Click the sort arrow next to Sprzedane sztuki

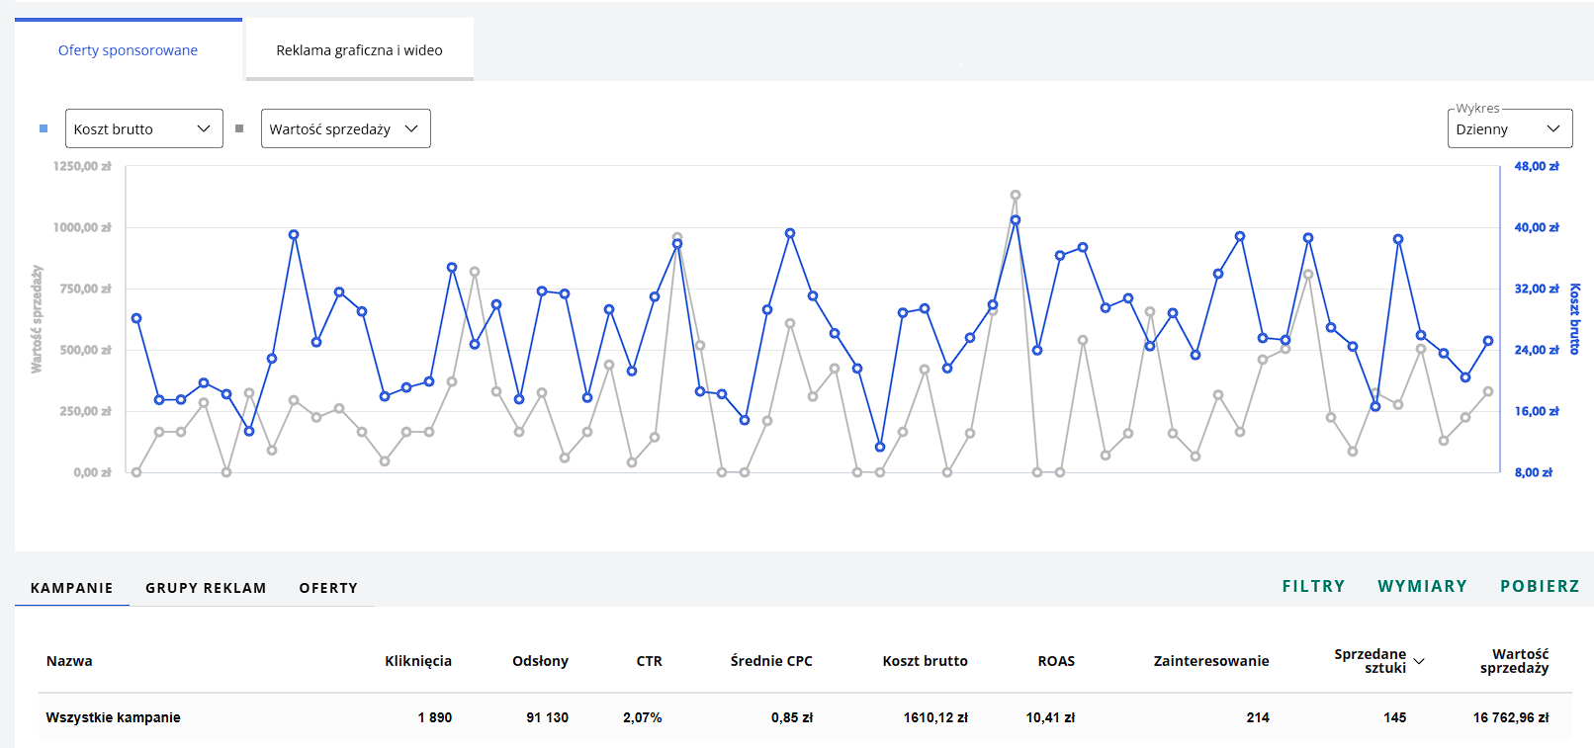coord(1419,661)
